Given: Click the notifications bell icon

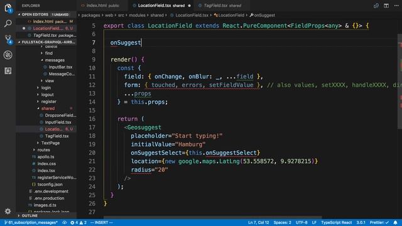Looking at the screenshot, I should click(x=395, y=222).
